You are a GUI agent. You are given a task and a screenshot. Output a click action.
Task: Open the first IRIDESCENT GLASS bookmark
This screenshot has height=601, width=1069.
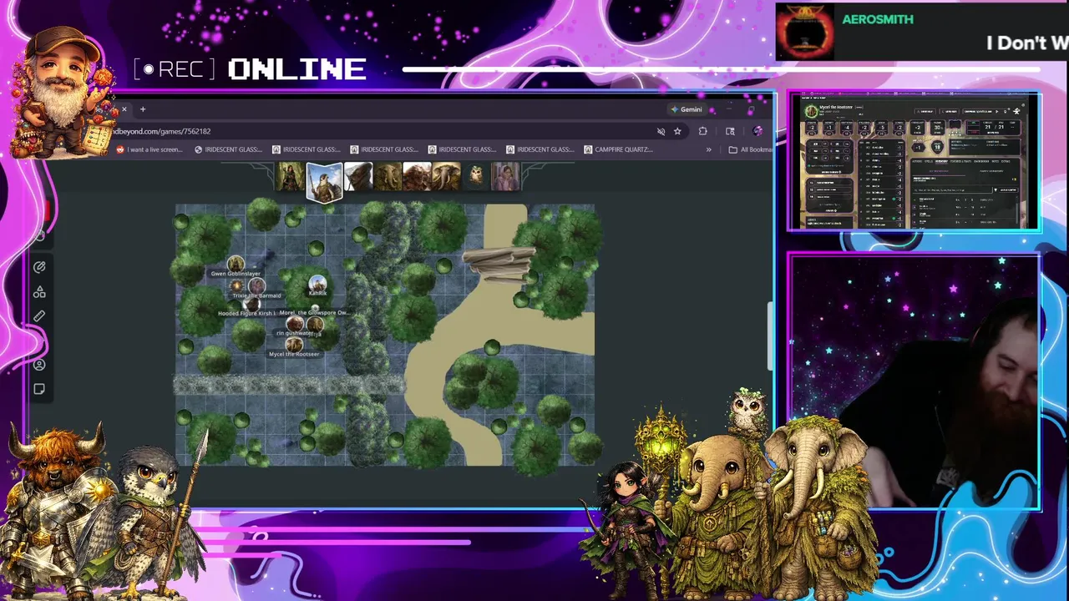point(227,149)
